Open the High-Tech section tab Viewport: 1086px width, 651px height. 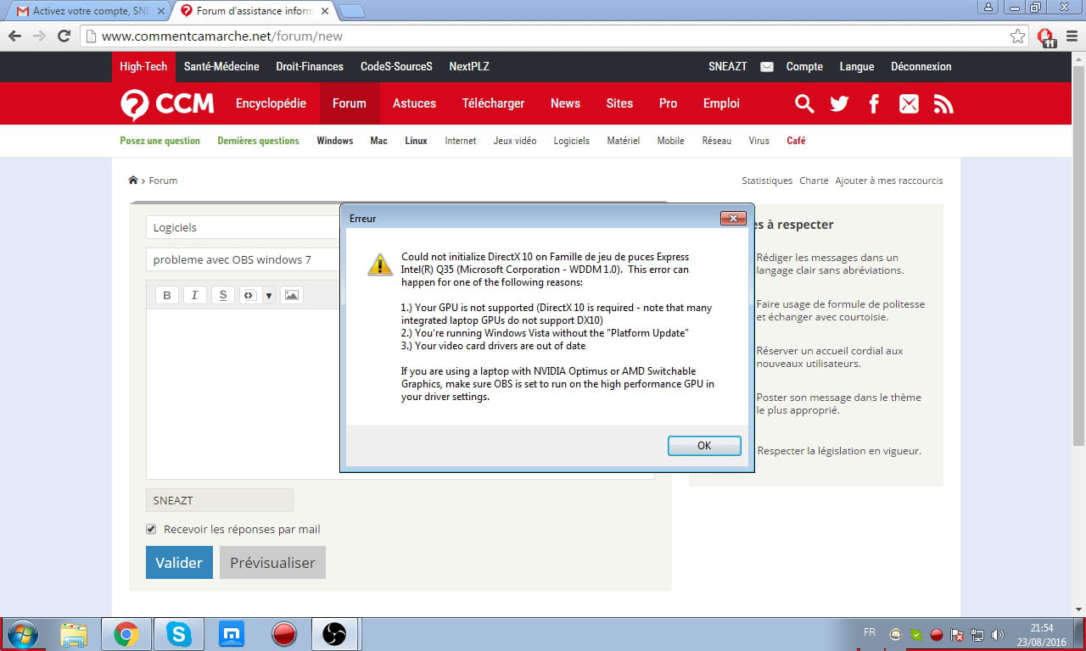click(143, 66)
